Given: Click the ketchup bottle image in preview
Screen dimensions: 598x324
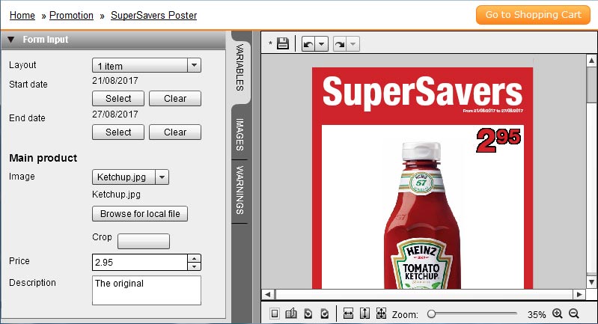Looking at the screenshot, I should pyautogui.click(x=422, y=216).
